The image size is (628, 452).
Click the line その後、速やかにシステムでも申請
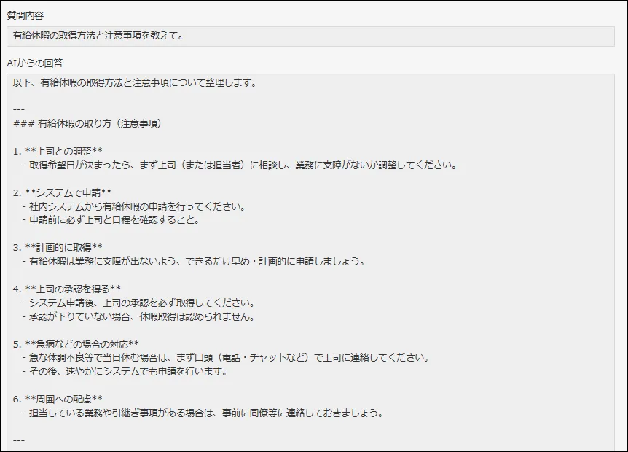[x=125, y=372]
